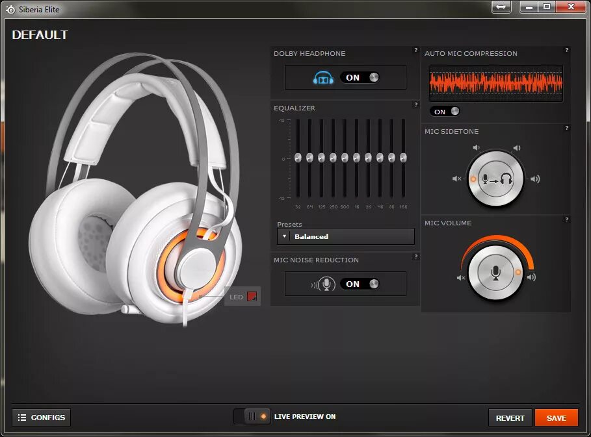
Task: Mute mic via the Mic Volume mute icon
Action: coord(461,278)
